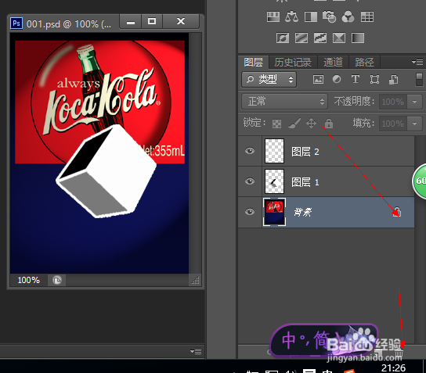The height and width of the screenshot is (373, 426).
Task: Add a Selective Color adjustment layer
Action: click(339, 38)
